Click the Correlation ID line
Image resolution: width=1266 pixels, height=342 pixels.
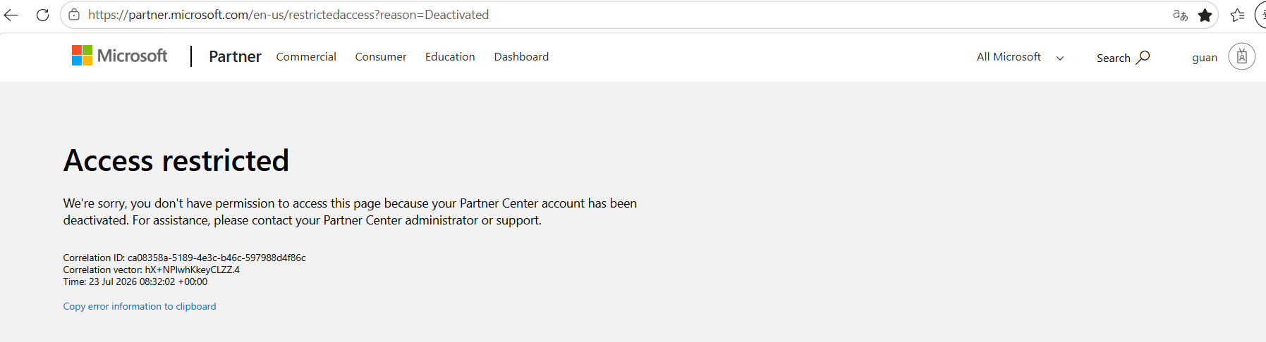pos(185,258)
